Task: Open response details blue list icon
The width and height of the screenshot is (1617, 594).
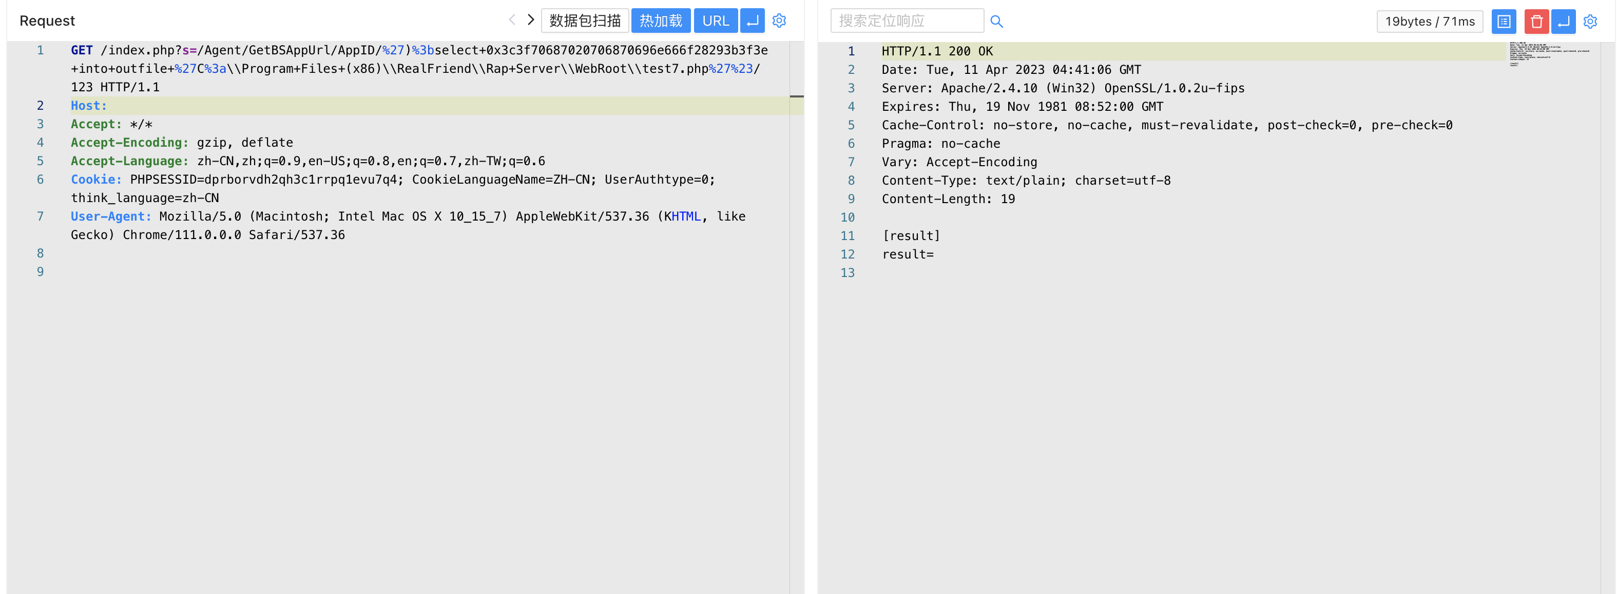Action: point(1504,22)
